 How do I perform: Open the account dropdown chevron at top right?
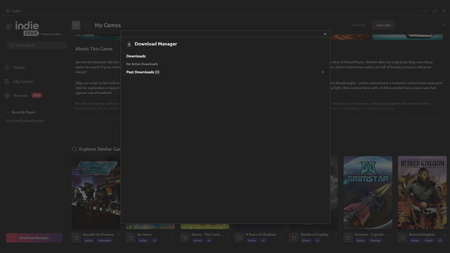coord(444,25)
